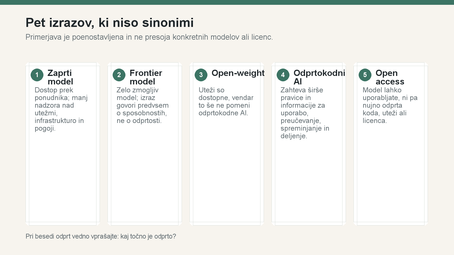Screen dimensions: 454x255
Task: Click the number 4 circle badge
Action: (283, 75)
